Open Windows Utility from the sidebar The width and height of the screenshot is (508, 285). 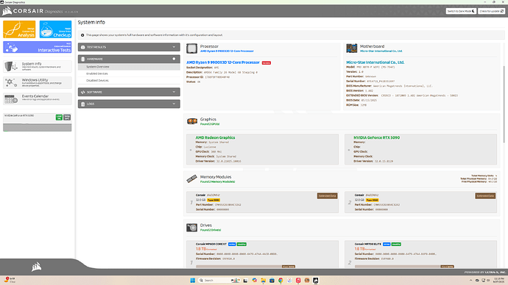[38, 82]
